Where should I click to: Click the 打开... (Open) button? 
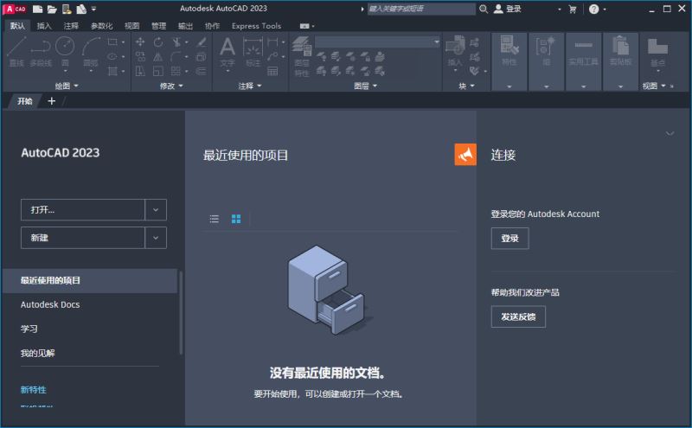pos(83,209)
